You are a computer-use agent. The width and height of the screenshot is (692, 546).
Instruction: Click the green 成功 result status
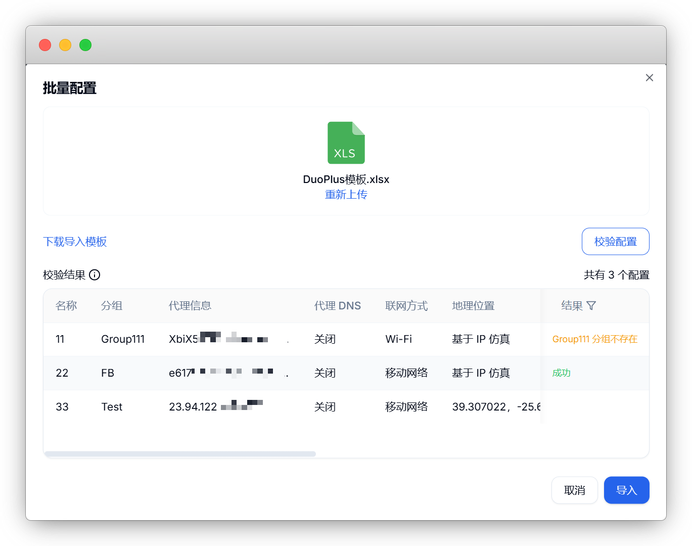point(561,373)
